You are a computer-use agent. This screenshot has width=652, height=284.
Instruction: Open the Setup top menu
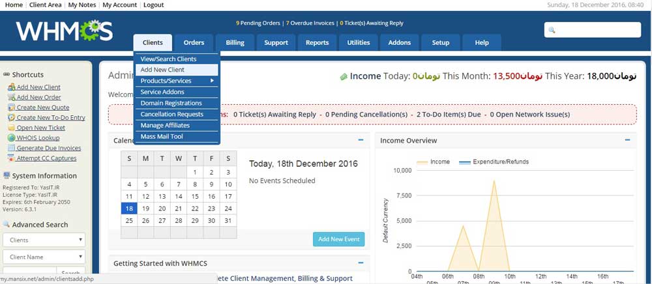pos(441,42)
